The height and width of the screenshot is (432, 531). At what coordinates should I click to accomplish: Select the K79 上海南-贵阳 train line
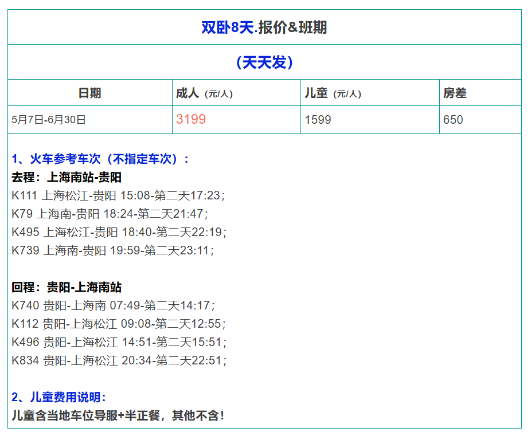(x=110, y=214)
